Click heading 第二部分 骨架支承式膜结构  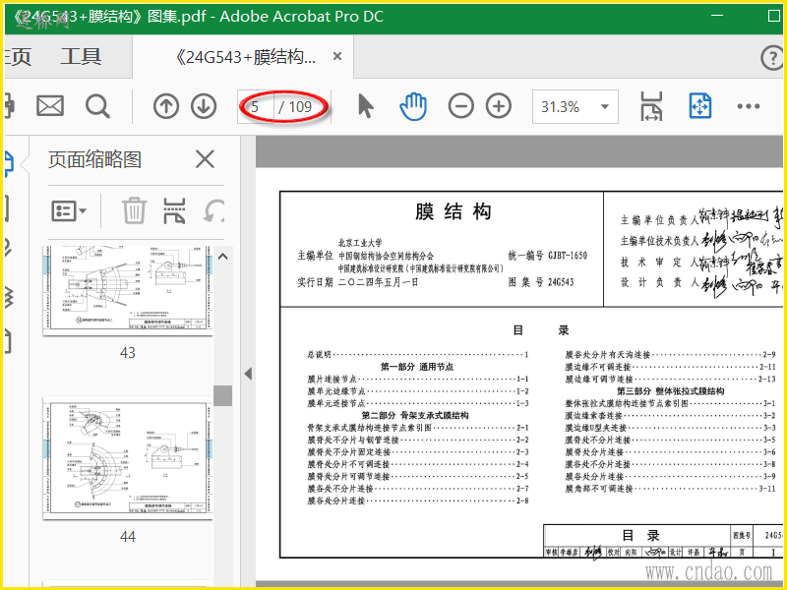[x=415, y=415]
